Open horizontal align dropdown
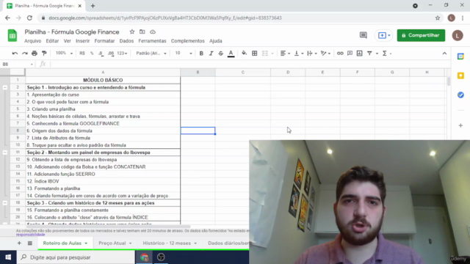 point(285,54)
